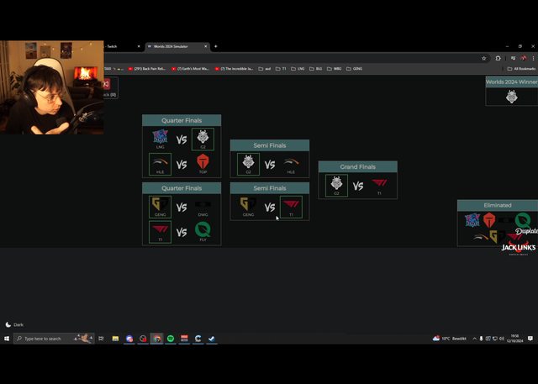
Task: Open the Steam icon in the taskbar
Action: (211, 339)
